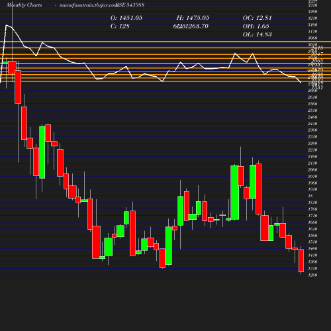Click the 1610 price axis label
331x331 pixels.
click(x=312, y=229)
